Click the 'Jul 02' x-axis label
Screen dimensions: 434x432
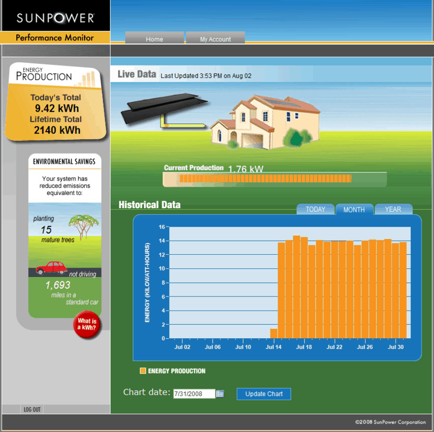182,347
